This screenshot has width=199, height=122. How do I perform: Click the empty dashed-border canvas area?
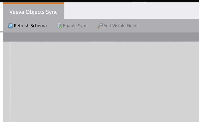(105, 82)
